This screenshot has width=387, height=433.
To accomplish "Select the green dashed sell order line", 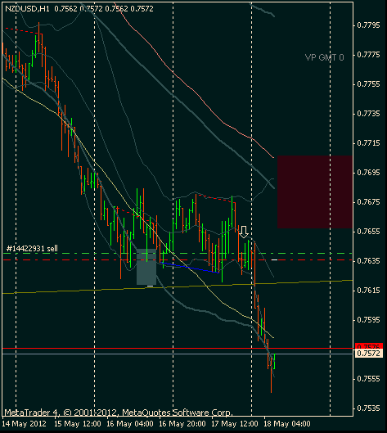I will pos(178,253).
